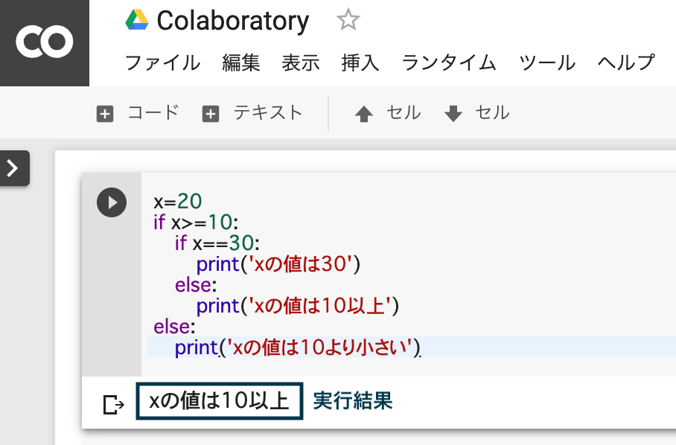
Task: Open the ヘルプ menu
Action: coord(626,63)
